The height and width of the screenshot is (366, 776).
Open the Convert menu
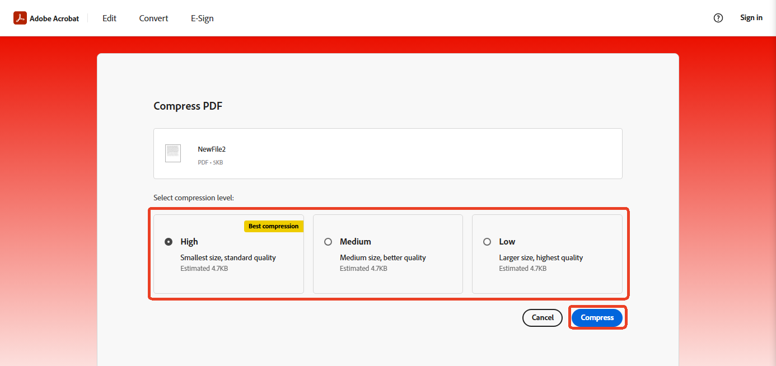(154, 18)
